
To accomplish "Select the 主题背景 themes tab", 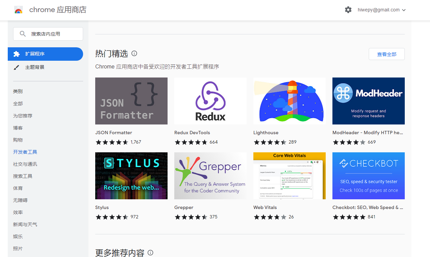I will tap(45, 67).
